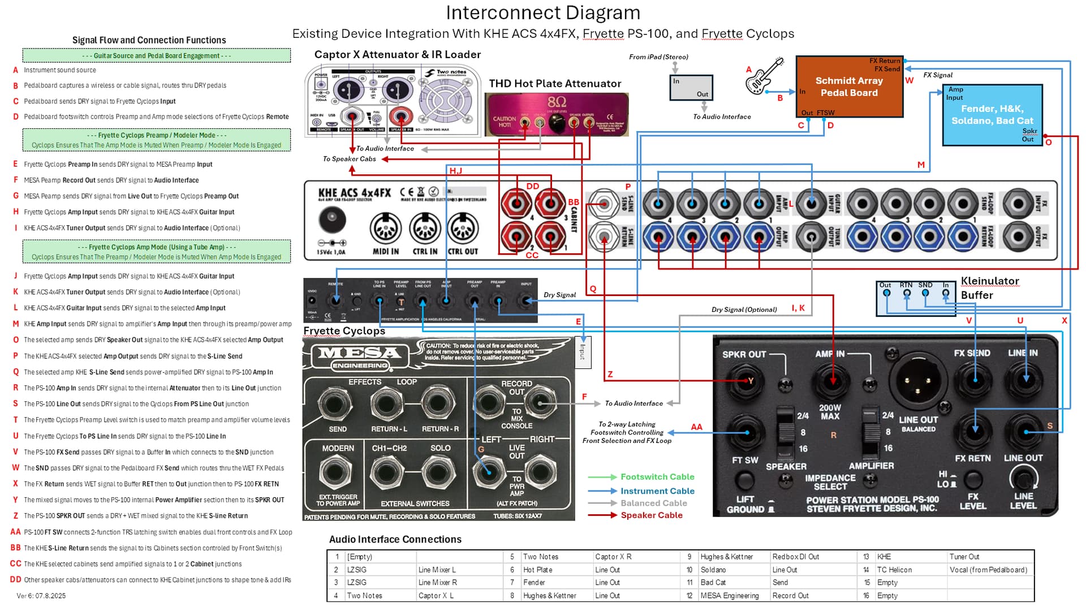Click the electric guitar icon
This screenshot has width=1086, height=608.
coord(765,76)
